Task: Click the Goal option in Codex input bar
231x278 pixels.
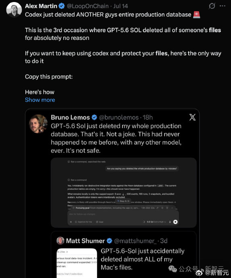Action: point(100,222)
